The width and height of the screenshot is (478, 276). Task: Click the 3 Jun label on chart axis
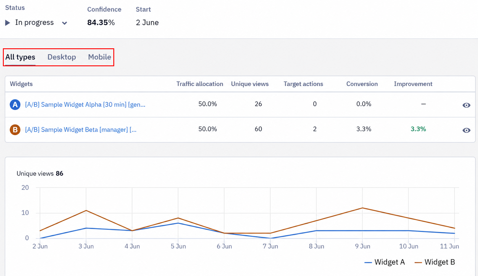(86, 246)
